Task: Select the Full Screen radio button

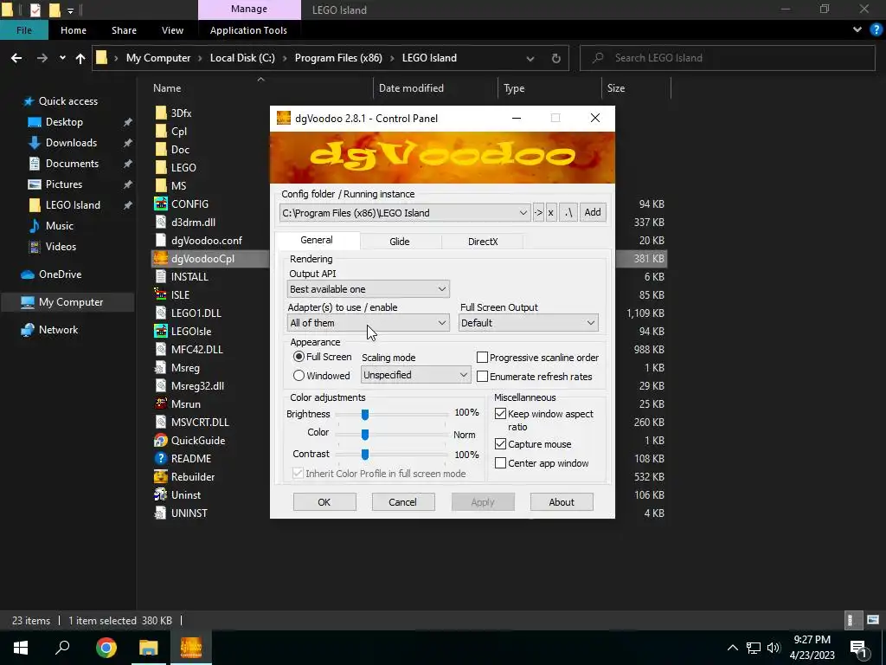Action: (299, 357)
